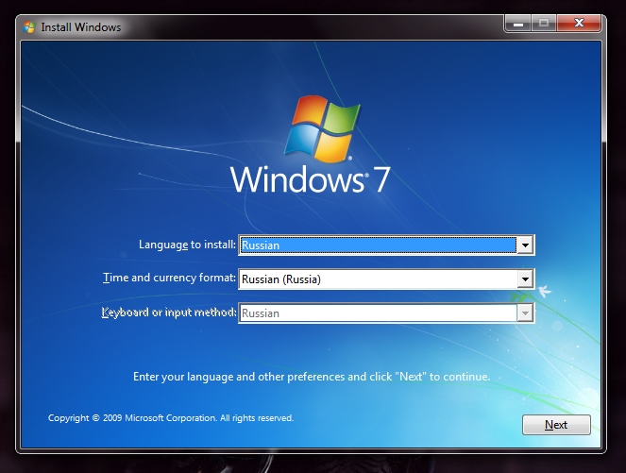
Task: Expand Time and currency format dropdown arrow
Action: pyautogui.click(x=525, y=279)
